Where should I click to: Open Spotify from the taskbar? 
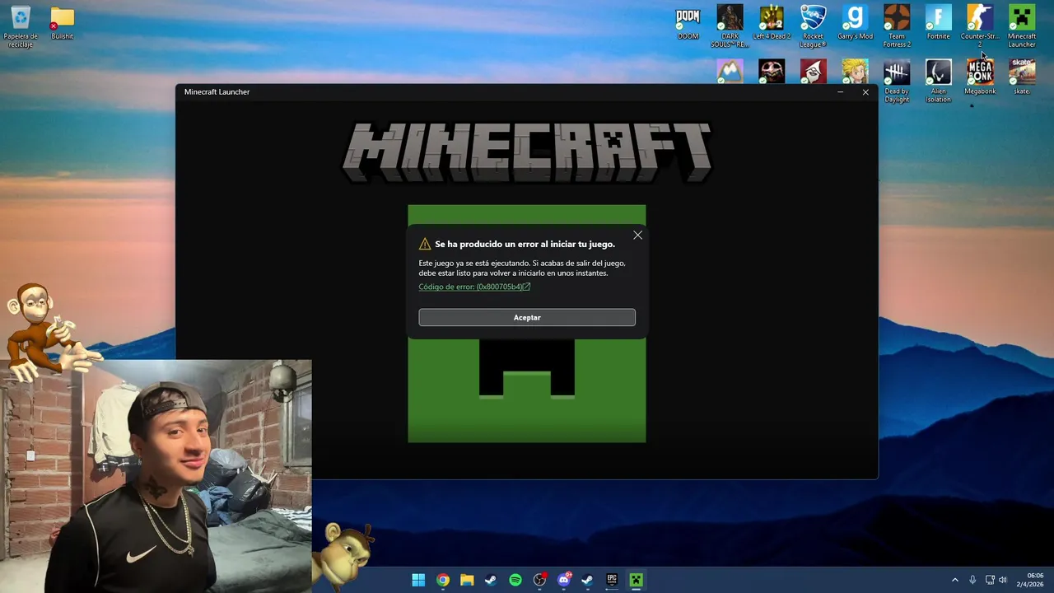click(x=515, y=580)
